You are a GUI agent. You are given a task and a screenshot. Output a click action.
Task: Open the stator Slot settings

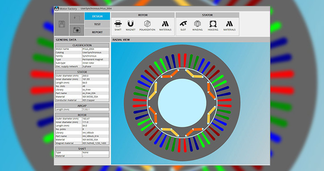pos(183,25)
